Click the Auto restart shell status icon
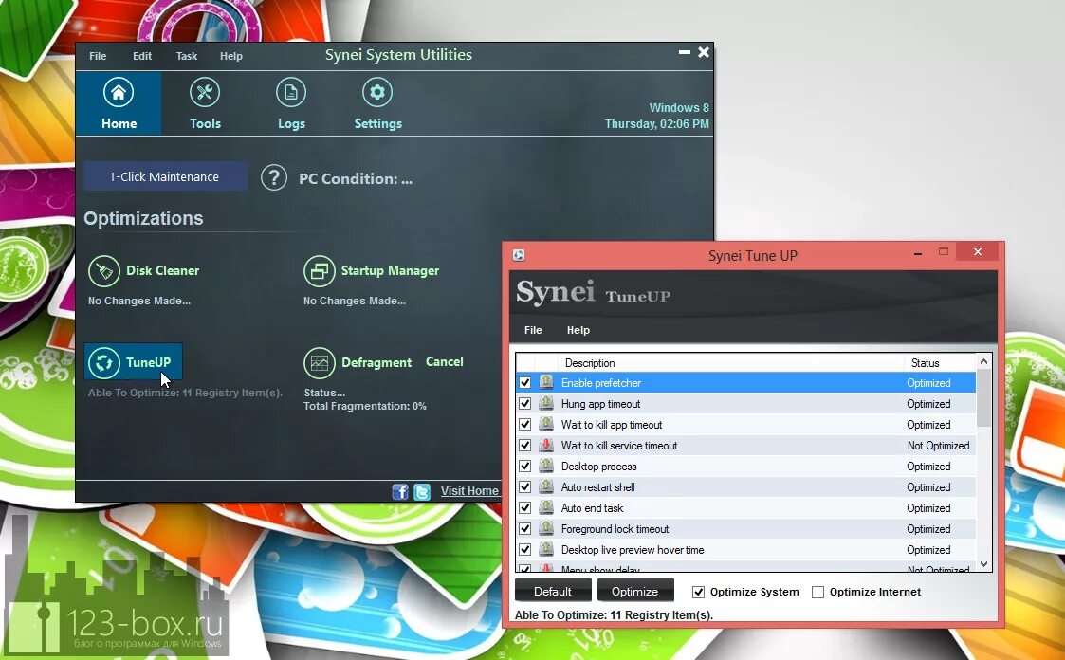Screen dimensions: 1065x660 coord(546,486)
